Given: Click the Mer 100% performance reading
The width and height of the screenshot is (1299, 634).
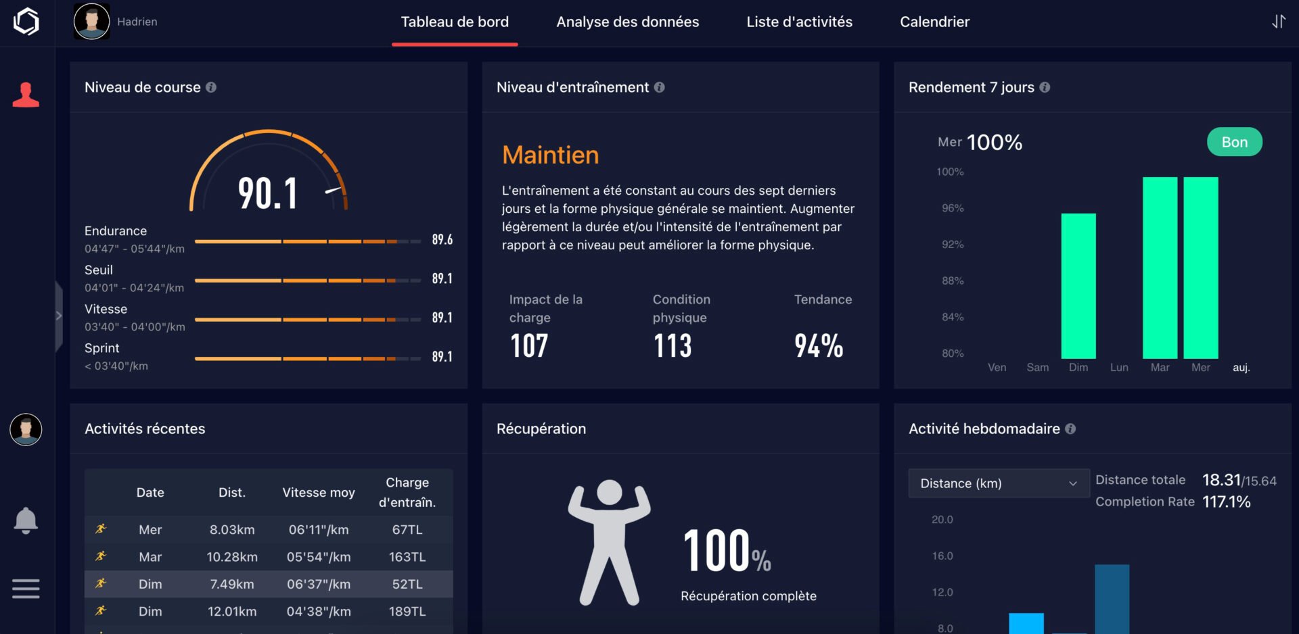Looking at the screenshot, I should tap(980, 142).
